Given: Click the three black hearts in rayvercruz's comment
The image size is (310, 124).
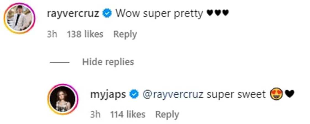Looking at the screenshot, I should click(218, 13).
